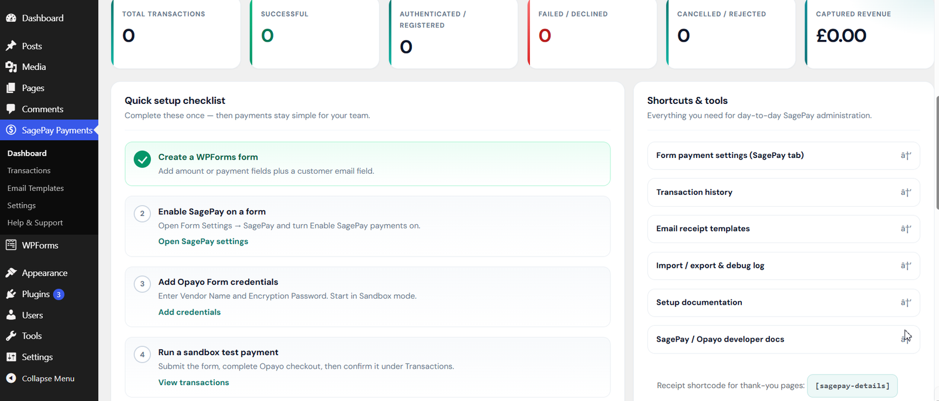Open the WordPress Settings menu
939x401 pixels.
point(49,357)
